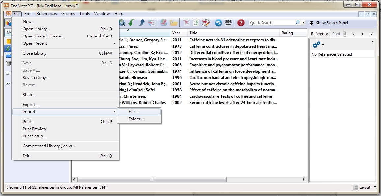
Task: Choose Print Preview entry
Action: click(66, 129)
